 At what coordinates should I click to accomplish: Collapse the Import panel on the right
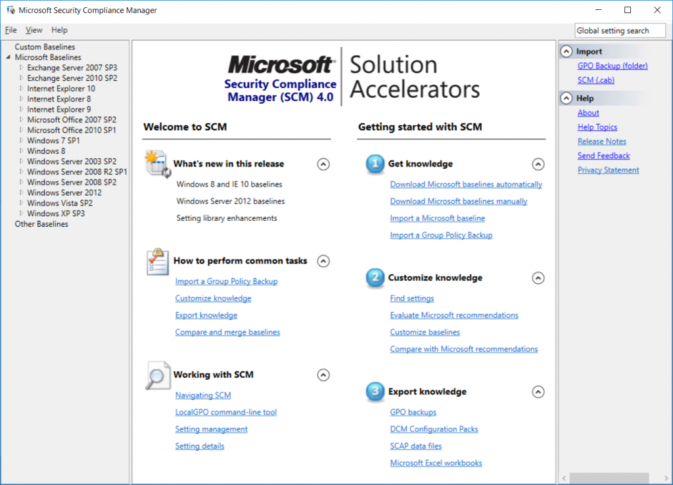(565, 51)
